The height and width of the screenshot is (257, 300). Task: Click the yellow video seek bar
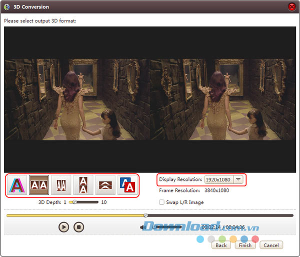point(150,215)
